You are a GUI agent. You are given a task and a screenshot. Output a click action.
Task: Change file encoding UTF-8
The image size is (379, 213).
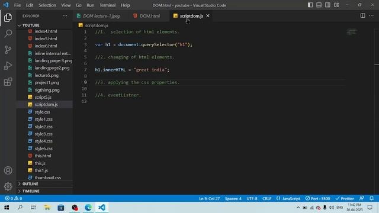(252, 199)
